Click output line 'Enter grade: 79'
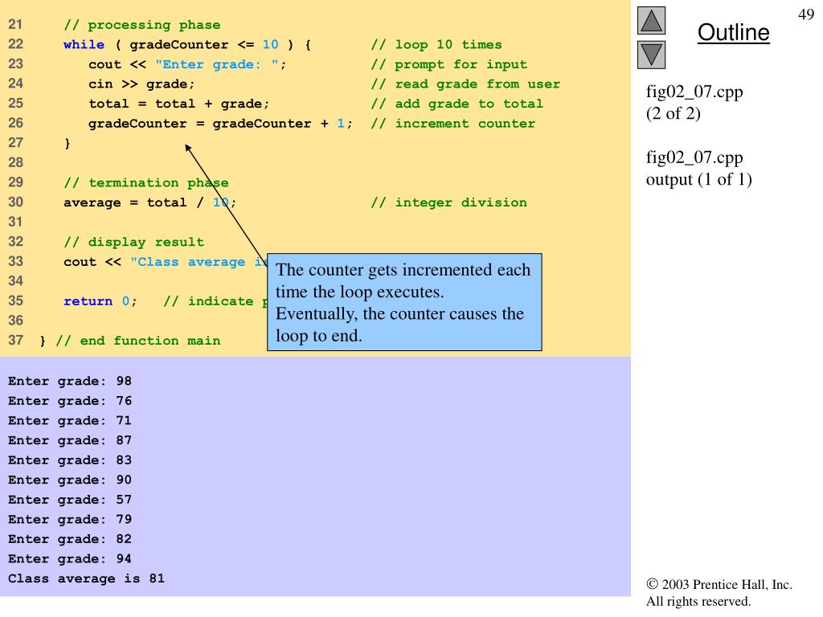The width and height of the screenshot is (823, 617). coord(70,520)
